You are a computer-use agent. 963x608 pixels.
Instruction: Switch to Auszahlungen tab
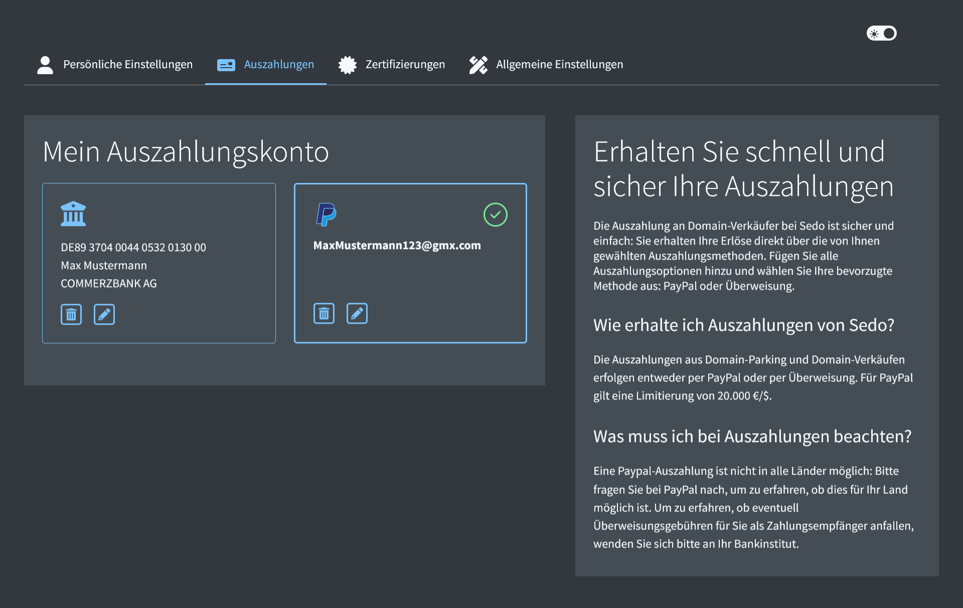click(279, 65)
